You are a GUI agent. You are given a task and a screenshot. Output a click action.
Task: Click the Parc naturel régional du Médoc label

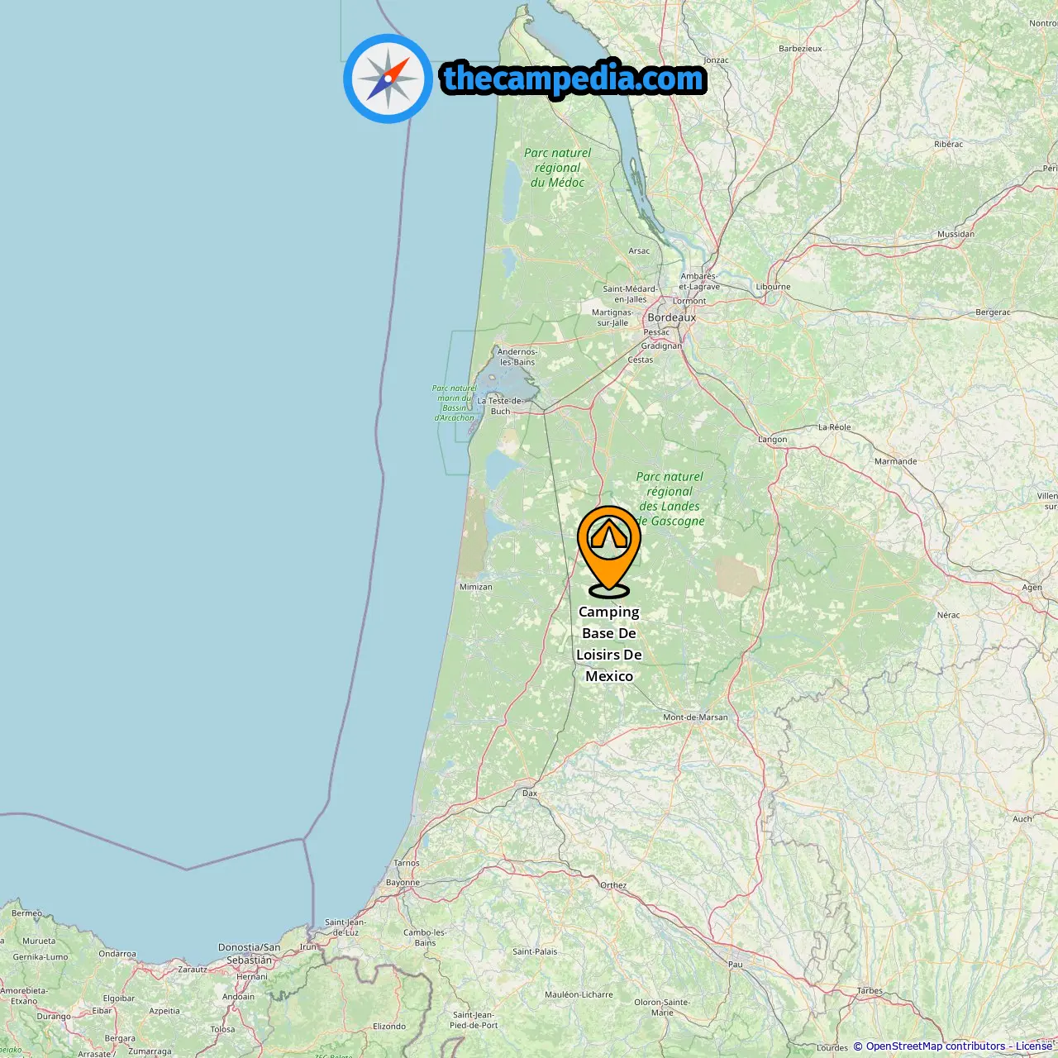[x=558, y=168]
